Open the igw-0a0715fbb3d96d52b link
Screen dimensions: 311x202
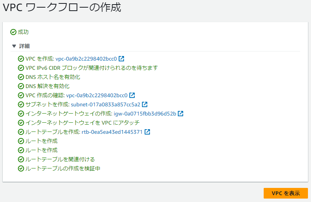tap(145, 114)
